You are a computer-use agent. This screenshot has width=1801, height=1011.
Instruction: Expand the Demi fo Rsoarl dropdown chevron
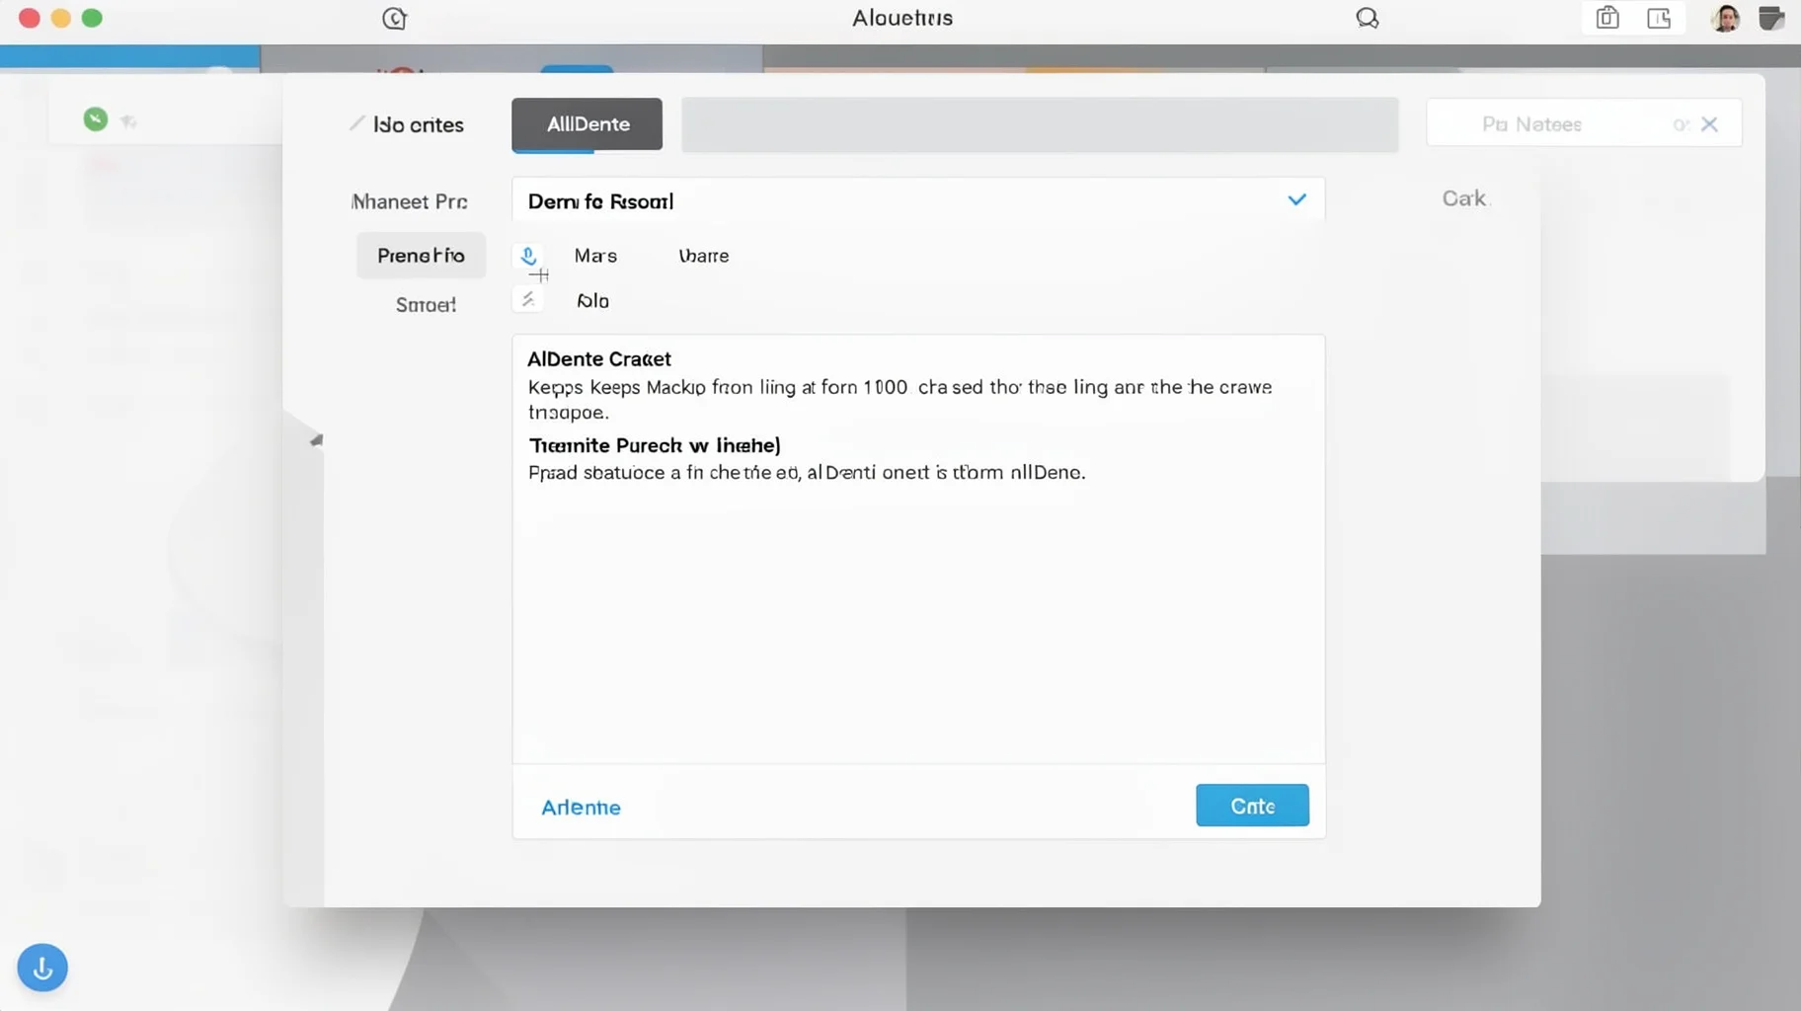(1296, 200)
